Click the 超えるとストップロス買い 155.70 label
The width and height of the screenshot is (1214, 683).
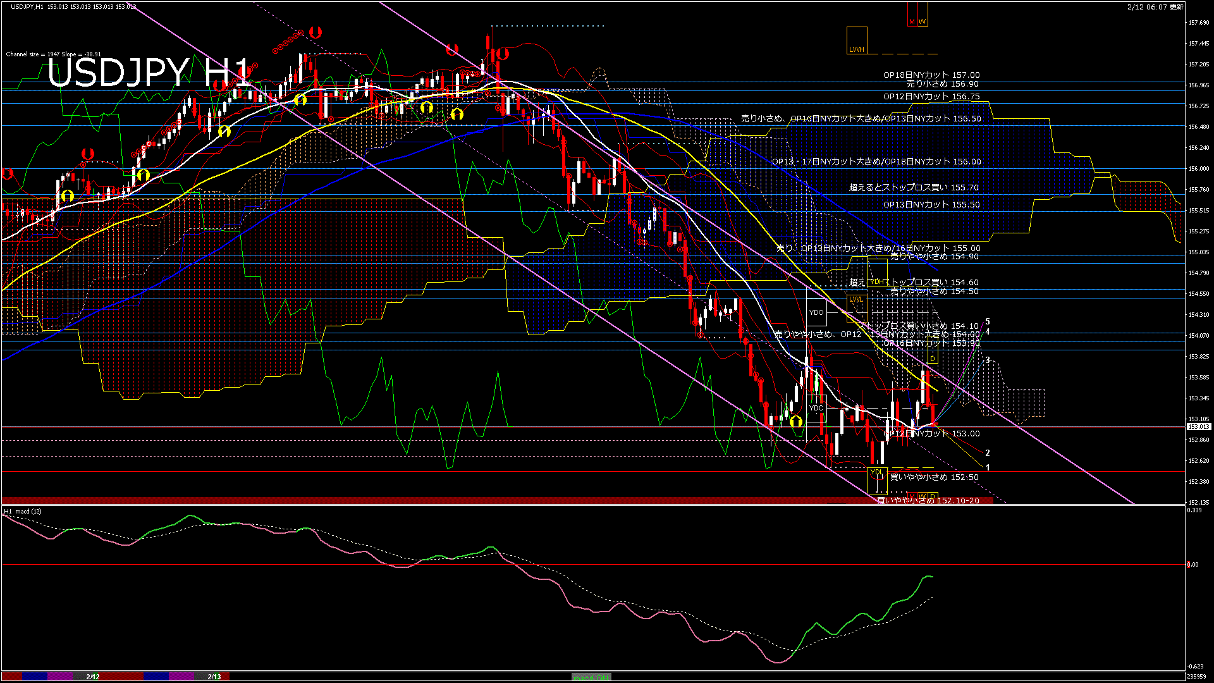pos(913,187)
